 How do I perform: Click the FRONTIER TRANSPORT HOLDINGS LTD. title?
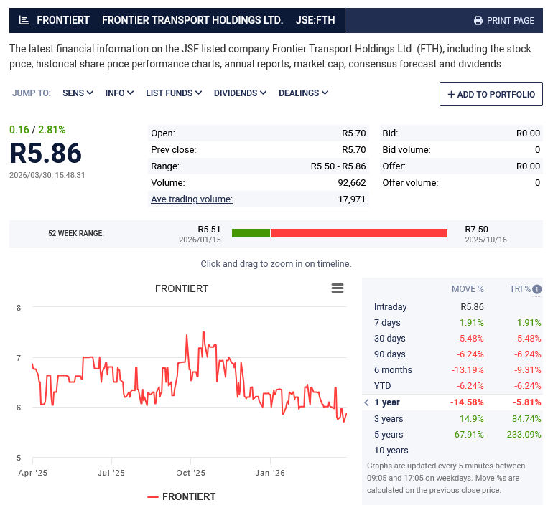(192, 20)
